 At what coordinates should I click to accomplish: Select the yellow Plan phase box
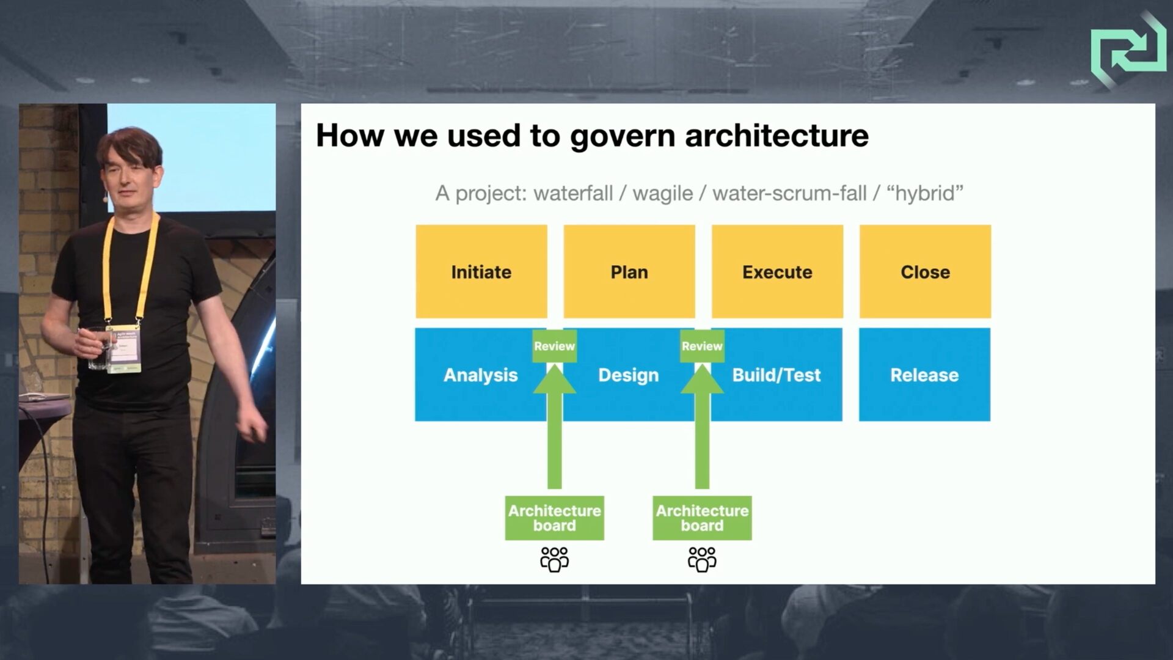pos(629,271)
